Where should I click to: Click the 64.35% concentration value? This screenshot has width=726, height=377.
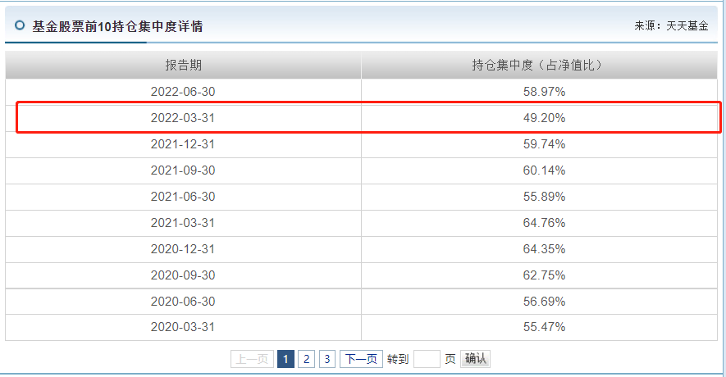click(544, 249)
